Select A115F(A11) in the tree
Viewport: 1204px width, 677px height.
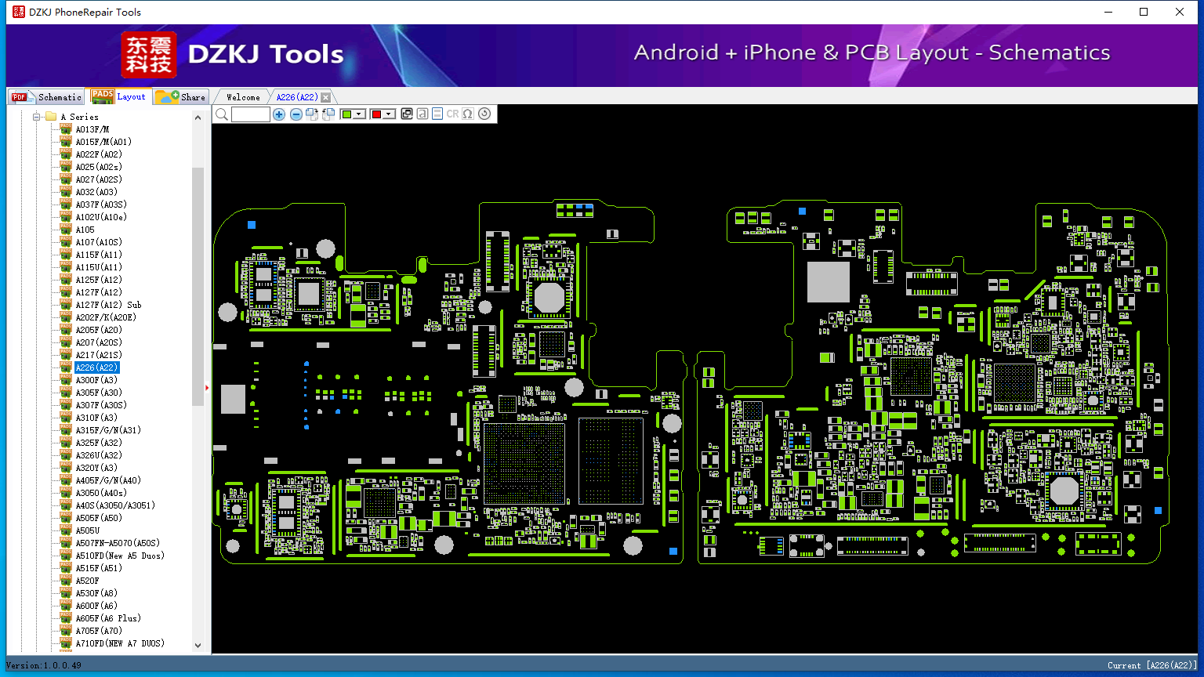pos(99,255)
